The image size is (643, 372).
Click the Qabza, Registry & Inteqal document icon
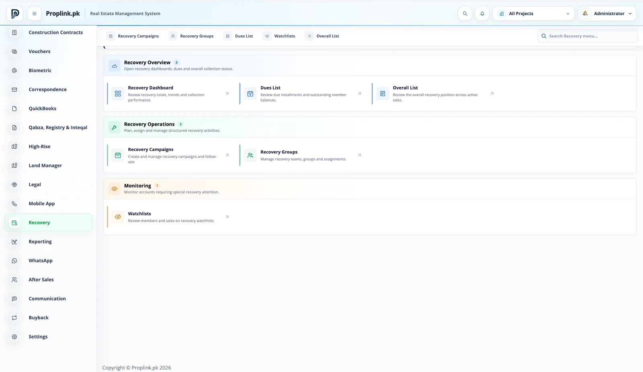pyautogui.click(x=14, y=128)
